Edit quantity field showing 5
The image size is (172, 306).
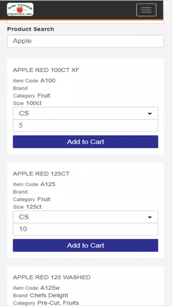[86, 125]
